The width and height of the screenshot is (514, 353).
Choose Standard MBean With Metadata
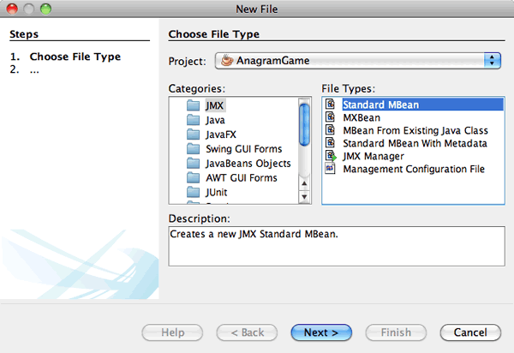tap(415, 144)
